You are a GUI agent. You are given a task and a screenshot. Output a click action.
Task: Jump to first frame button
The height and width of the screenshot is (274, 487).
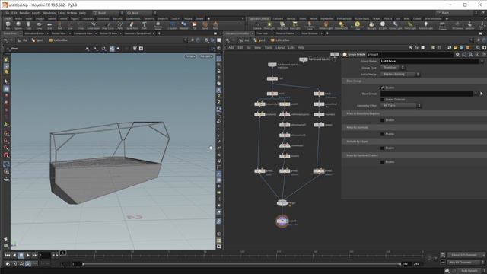point(8,255)
